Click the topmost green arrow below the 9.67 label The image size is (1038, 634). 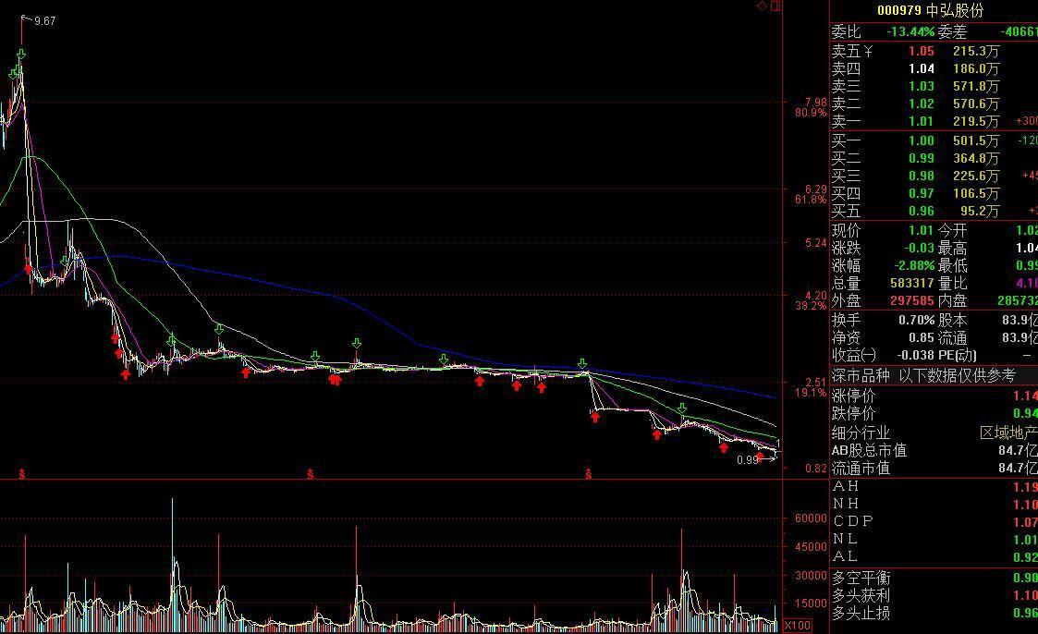point(21,55)
